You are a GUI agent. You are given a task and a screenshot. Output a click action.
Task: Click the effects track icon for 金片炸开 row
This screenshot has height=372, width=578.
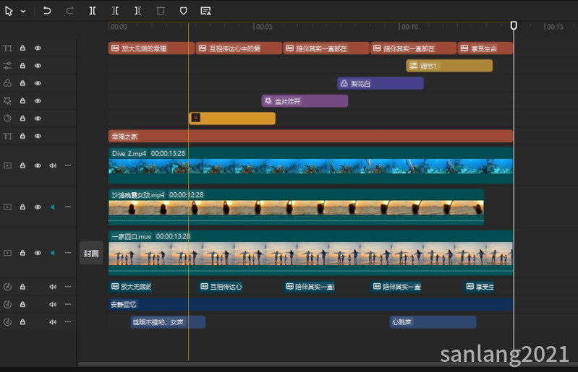7,100
